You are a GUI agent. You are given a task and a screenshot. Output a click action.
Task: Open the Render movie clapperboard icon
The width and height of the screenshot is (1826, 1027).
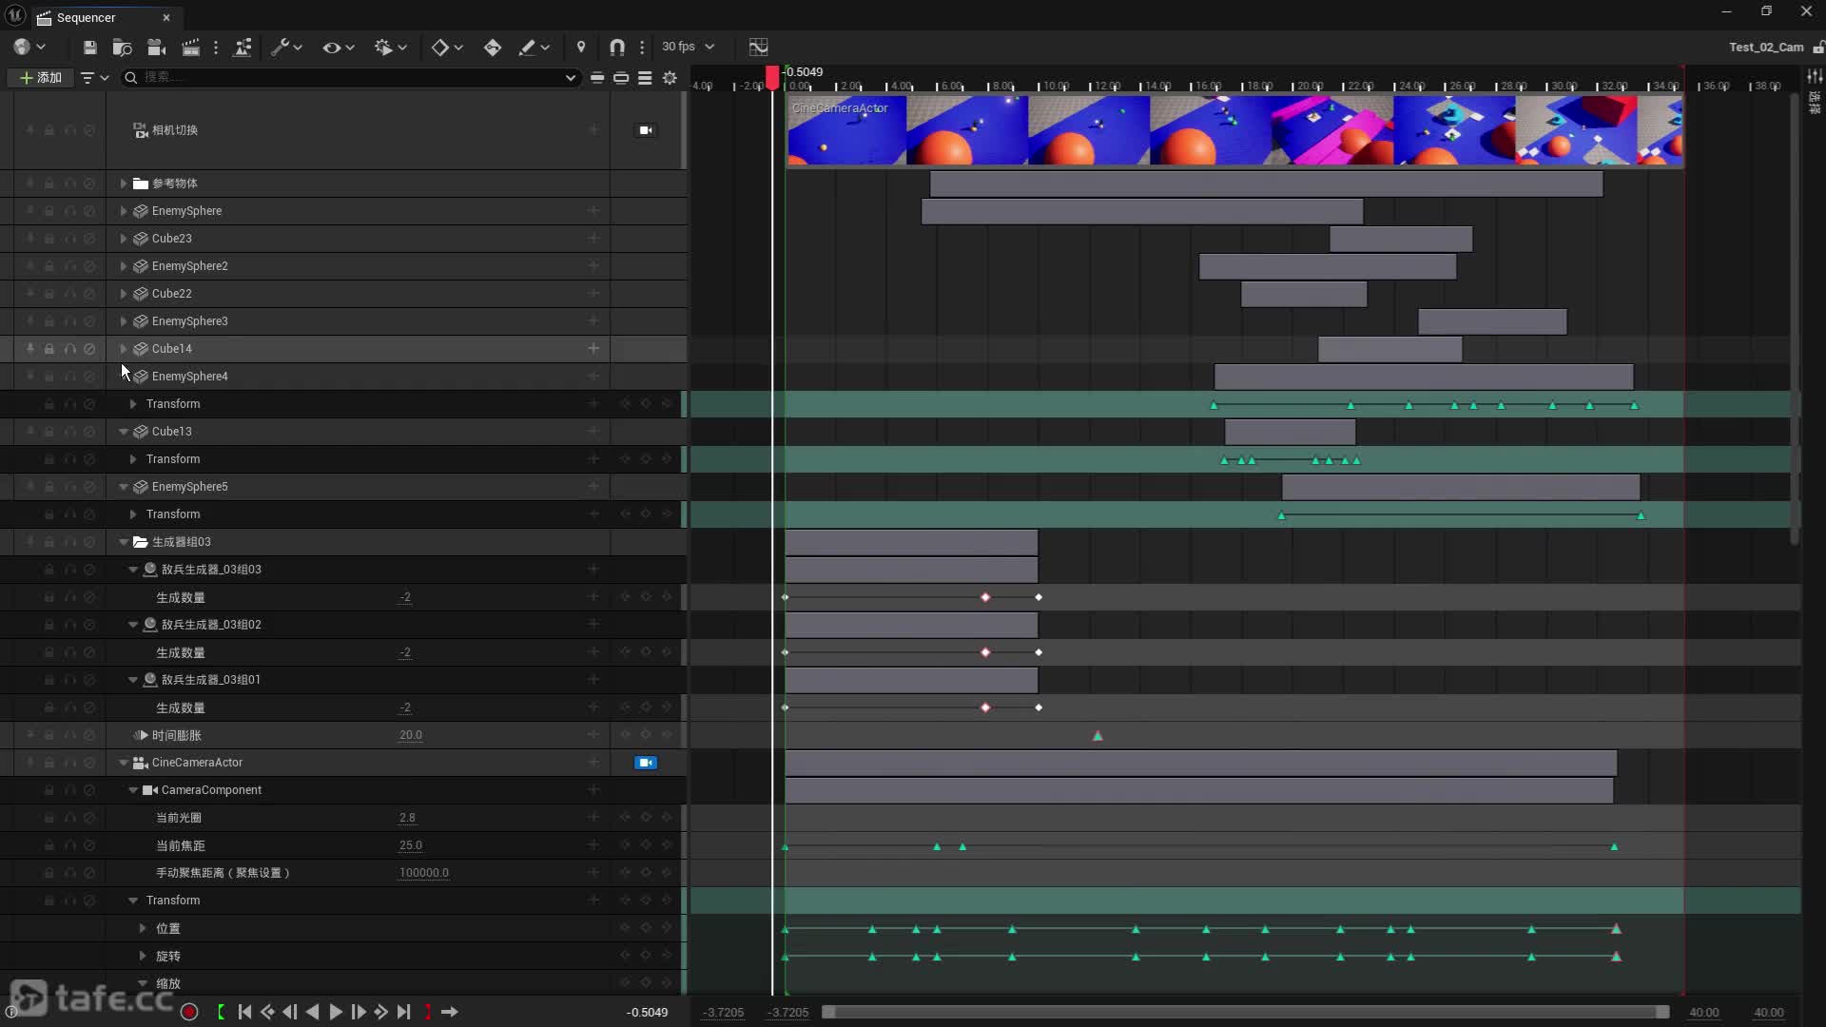(x=190, y=47)
